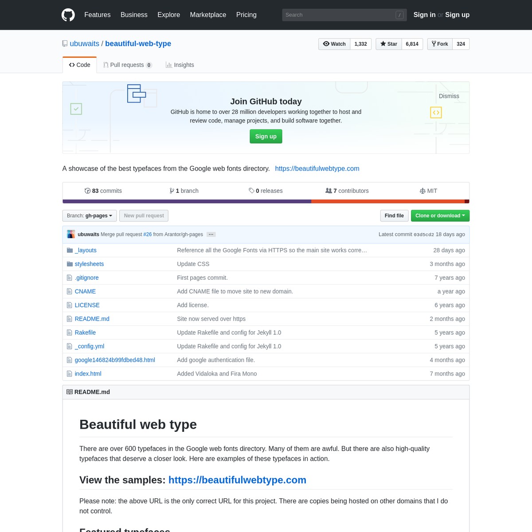Open Explore in the top navigation

(169, 15)
